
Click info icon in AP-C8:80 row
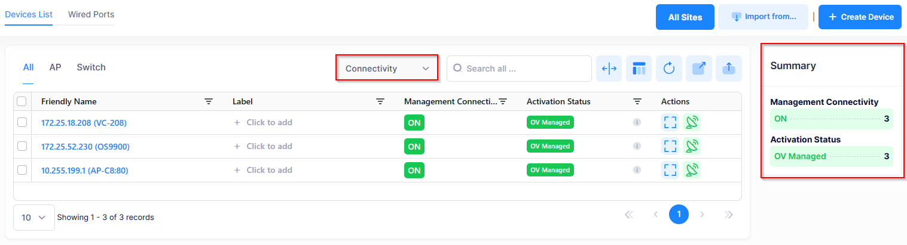tap(637, 170)
